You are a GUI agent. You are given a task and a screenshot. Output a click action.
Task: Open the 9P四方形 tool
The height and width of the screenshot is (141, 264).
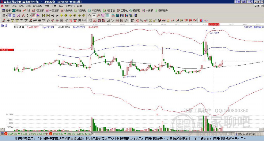[x=52, y=10]
